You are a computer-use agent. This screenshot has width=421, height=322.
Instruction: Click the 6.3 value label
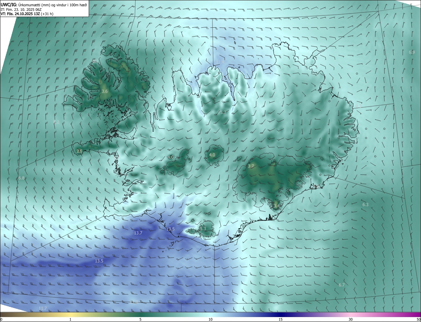point(365,204)
